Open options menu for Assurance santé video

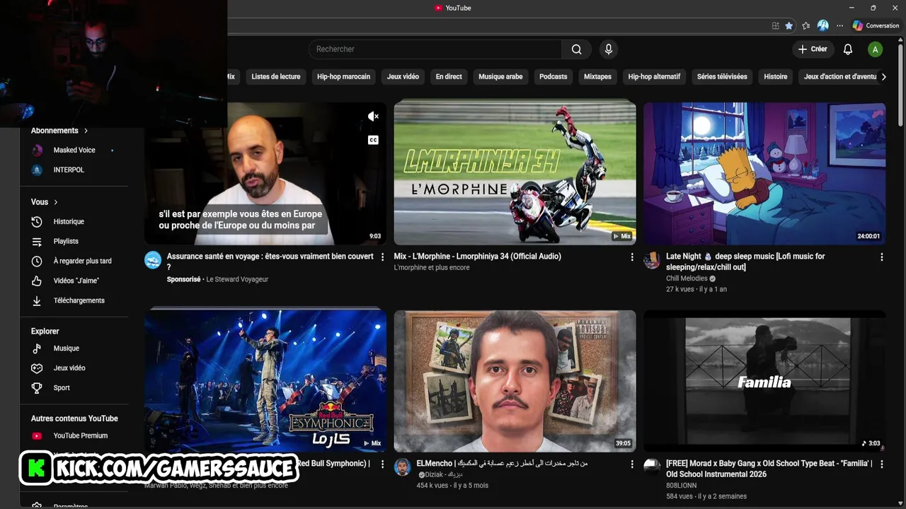tap(382, 257)
